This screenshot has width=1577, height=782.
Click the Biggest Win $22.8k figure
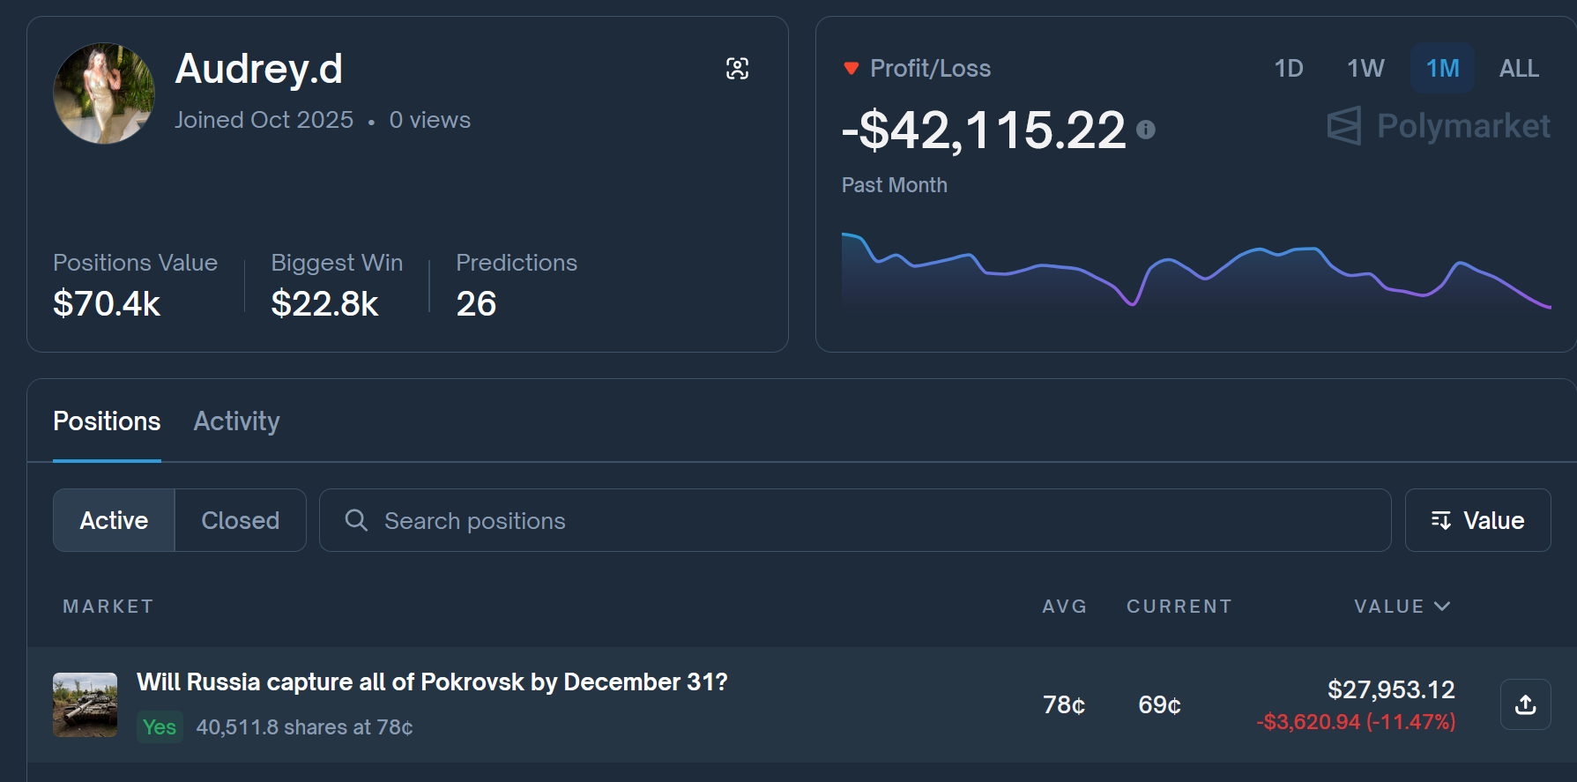pyautogui.click(x=324, y=304)
